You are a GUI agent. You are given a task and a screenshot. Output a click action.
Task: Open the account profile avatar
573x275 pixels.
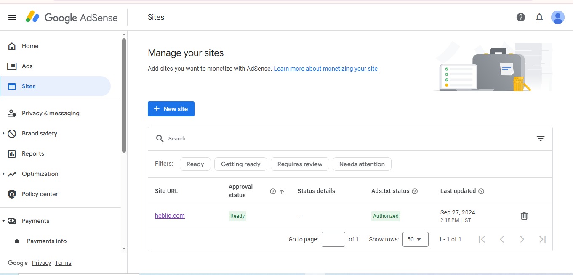558,17
